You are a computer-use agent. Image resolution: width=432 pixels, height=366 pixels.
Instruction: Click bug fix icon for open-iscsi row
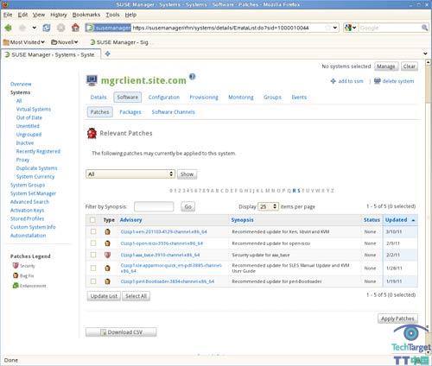pyautogui.click(x=108, y=243)
